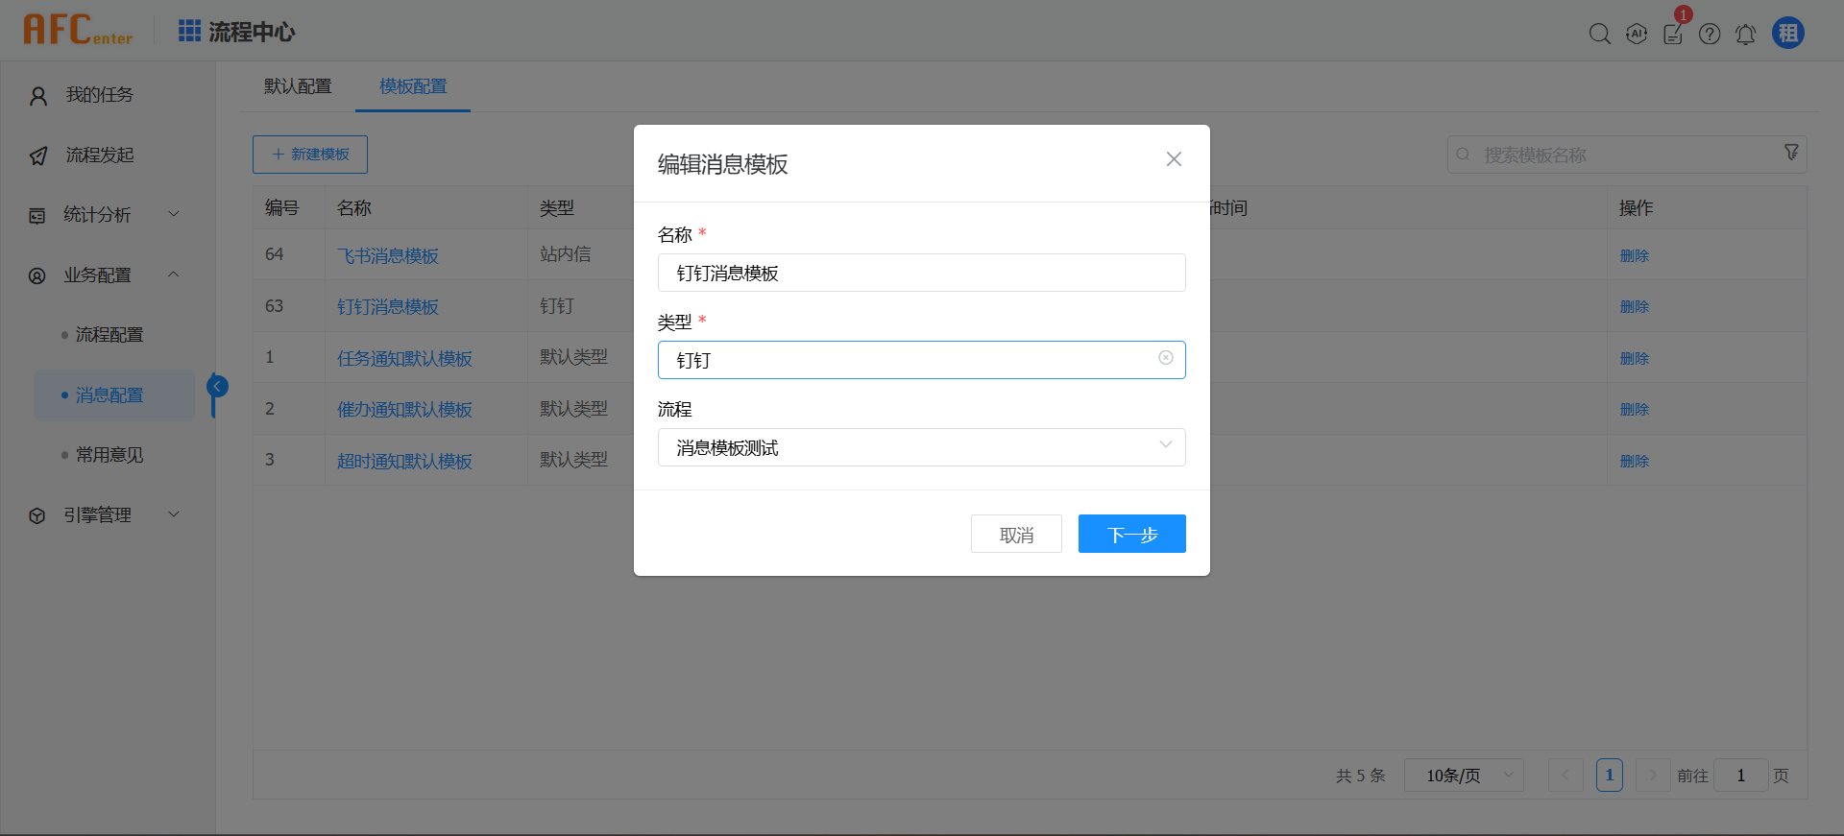Delete the row numbered 63

[x=1635, y=307]
